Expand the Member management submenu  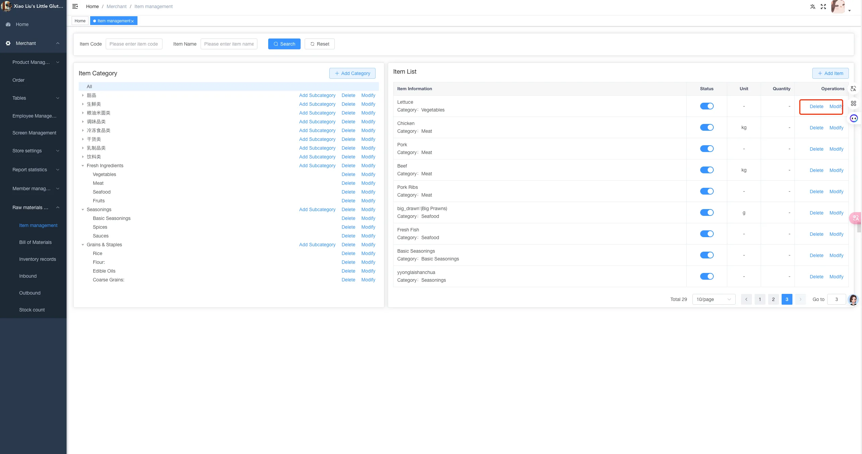[x=33, y=188]
